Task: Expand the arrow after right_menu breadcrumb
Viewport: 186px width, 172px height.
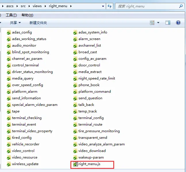Action: (x=71, y=6)
